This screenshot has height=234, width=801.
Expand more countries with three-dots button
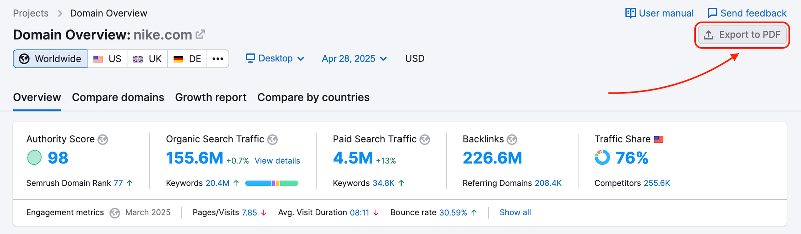[x=218, y=59]
